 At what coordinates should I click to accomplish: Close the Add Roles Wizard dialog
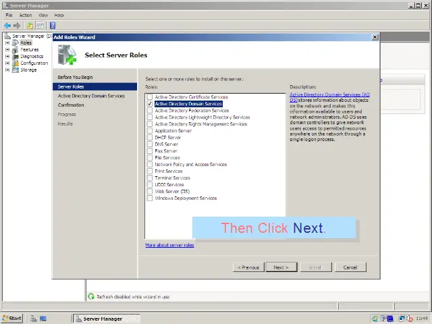click(x=375, y=37)
